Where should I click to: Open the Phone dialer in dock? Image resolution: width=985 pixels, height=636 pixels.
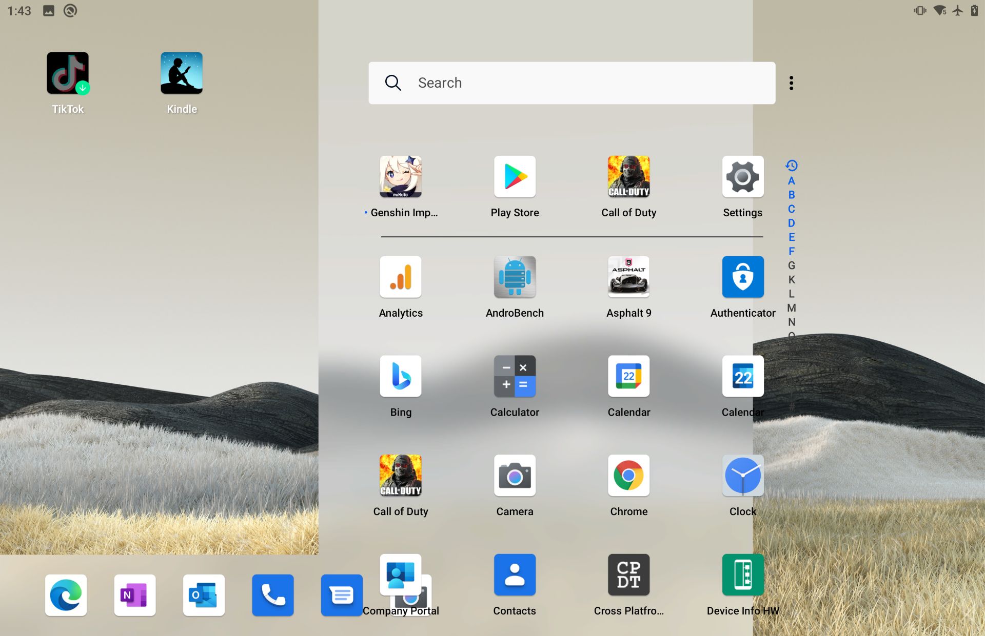click(x=273, y=596)
